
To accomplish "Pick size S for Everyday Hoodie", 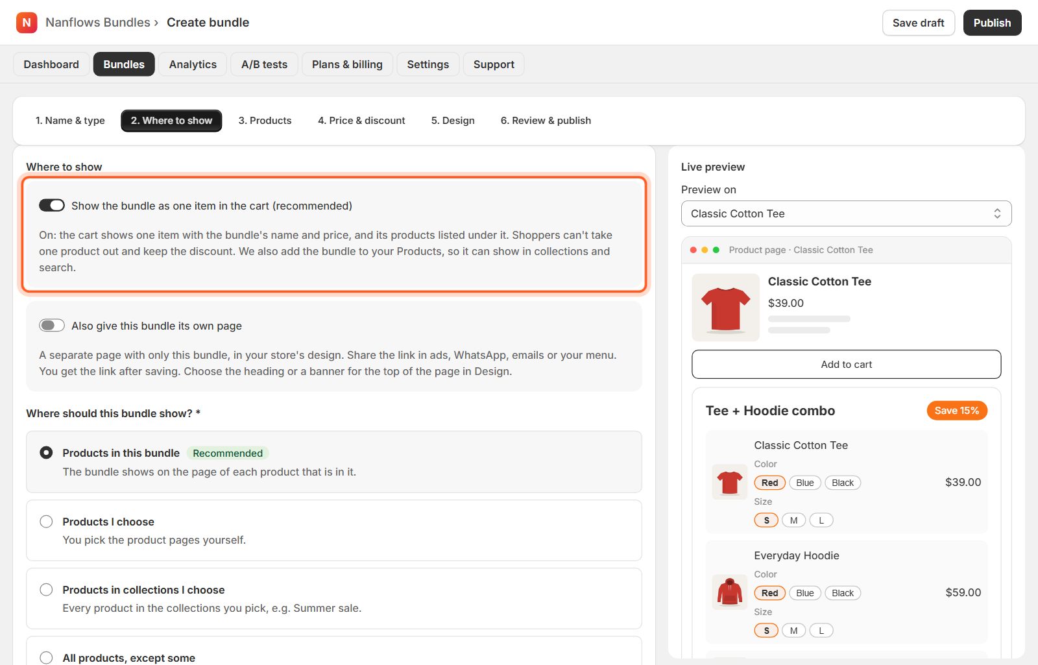I will [766, 631].
